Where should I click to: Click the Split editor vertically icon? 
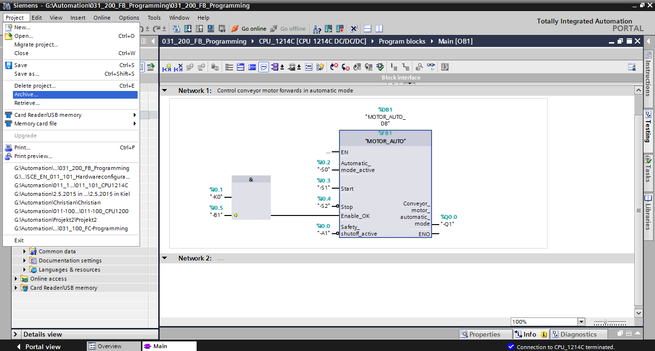379,29
